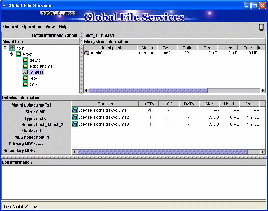268x211 pixels.
Task: Click the unmount status cell
Action: (147, 53)
